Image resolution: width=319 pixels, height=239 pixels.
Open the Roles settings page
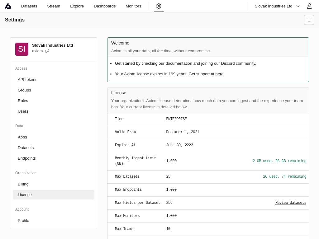pos(23,101)
